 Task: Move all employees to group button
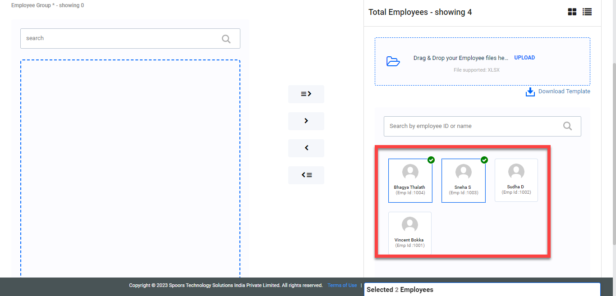coord(306,94)
